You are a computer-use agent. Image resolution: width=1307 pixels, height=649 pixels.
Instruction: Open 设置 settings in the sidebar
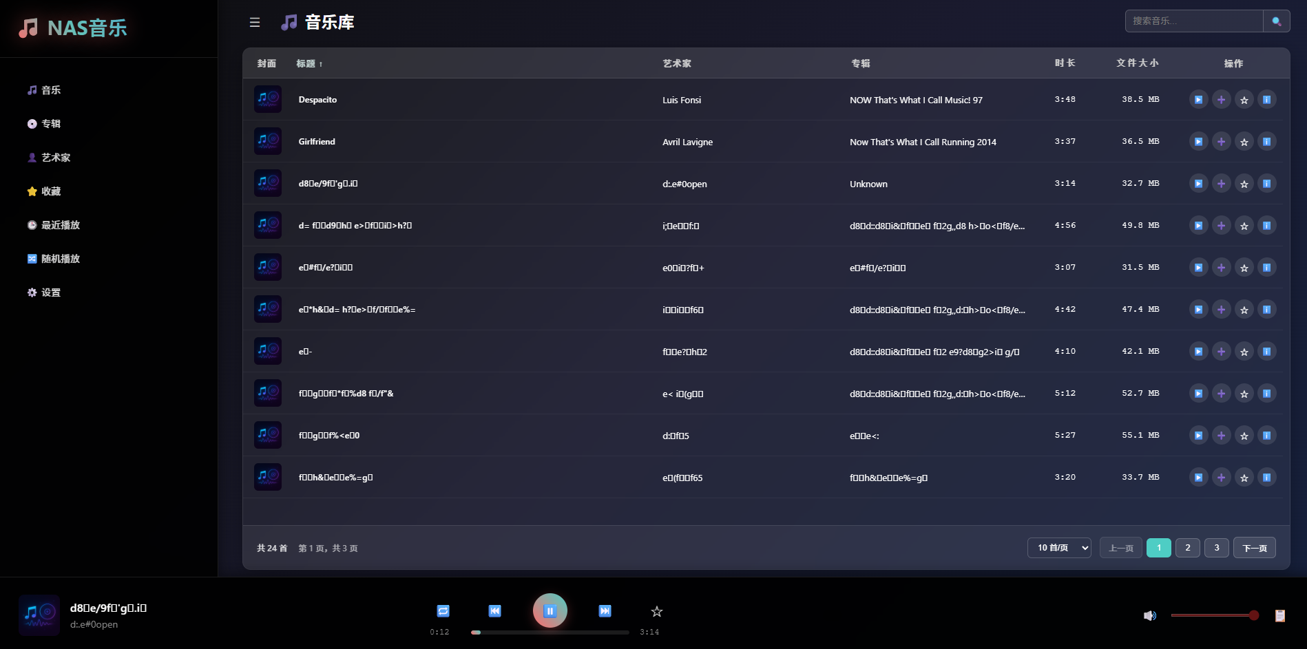(x=44, y=292)
